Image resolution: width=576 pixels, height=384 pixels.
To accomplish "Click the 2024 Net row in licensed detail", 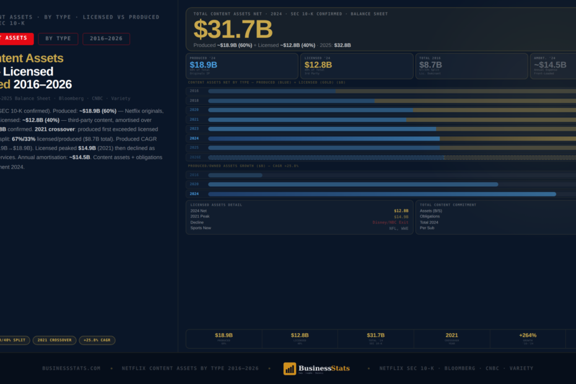I will [x=299, y=211].
